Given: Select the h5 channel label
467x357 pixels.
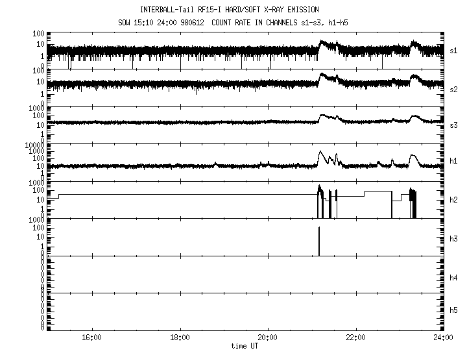Looking at the screenshot, I should point(455,311).
